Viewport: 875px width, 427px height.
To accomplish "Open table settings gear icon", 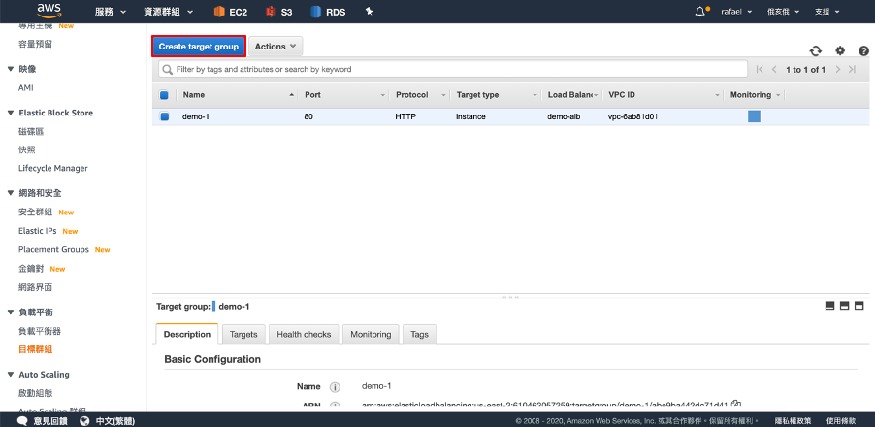I will click(x=840, y=50).
